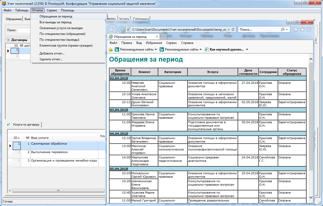Image resolution: width=323 pixels, height=206 pixels.
Task: Switch to 'Услуги по договору' tab
Action: click(26, 125)
